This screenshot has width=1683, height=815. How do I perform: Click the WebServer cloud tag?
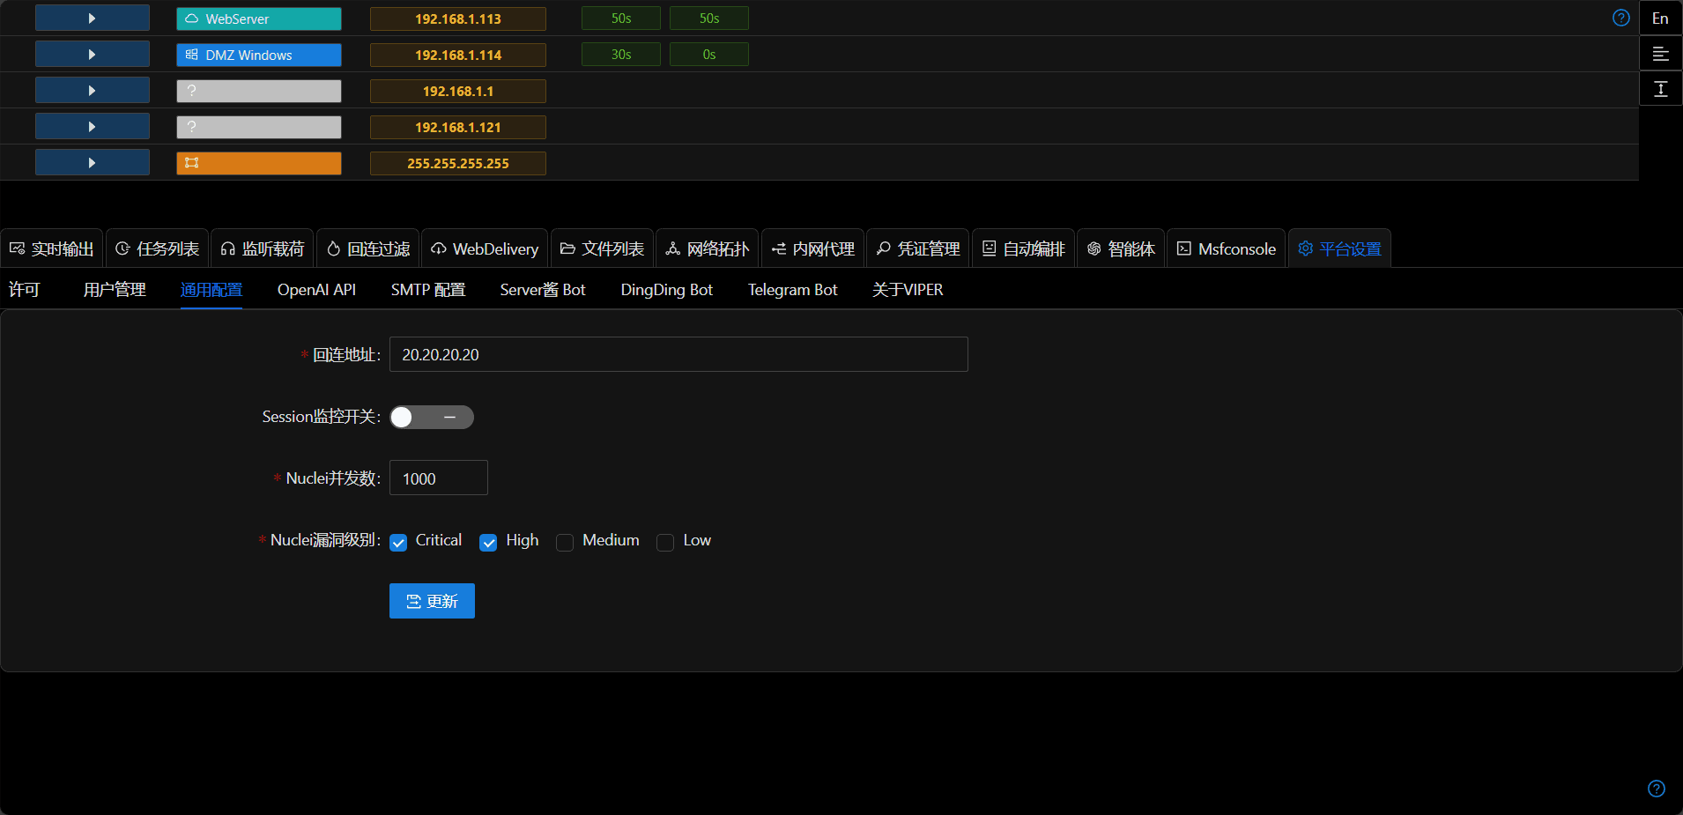tap(259, 19)
